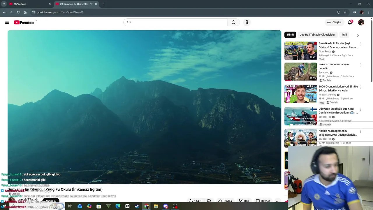Open Chrome media controls icon

[355, 12]
